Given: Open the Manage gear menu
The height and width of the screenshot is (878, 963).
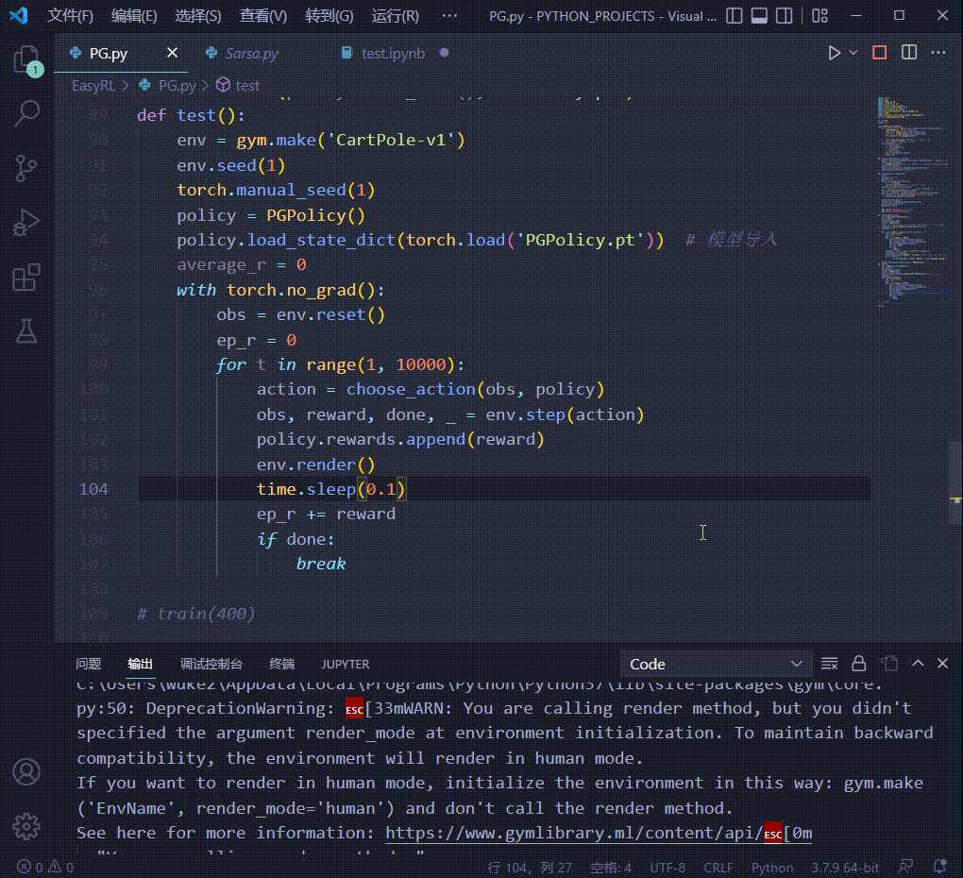Looking at the screenshot, I should click(26, 826).
